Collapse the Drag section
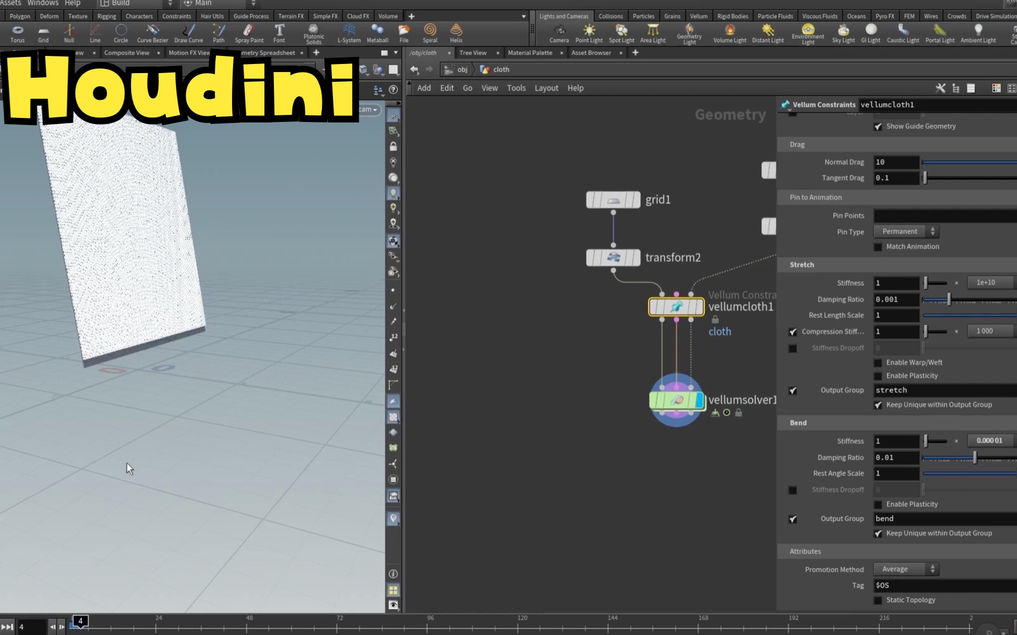1017x635 pixels. [x=797, y=145]
